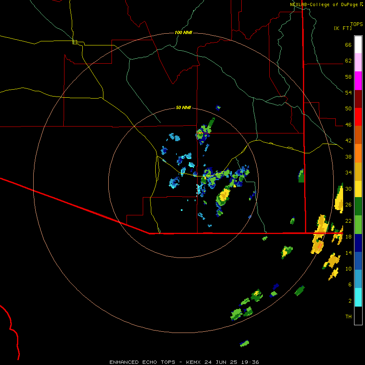The image size is (365, 365).
Task: Click the orange legend band near 38
Action: [x=358, y=153]
